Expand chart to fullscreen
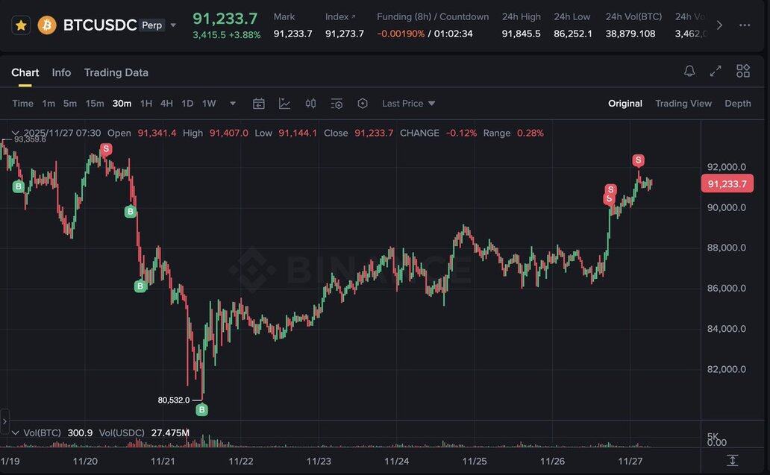Image resolution: width=770 pixels, height=475 pixels. tap(716, 71)
